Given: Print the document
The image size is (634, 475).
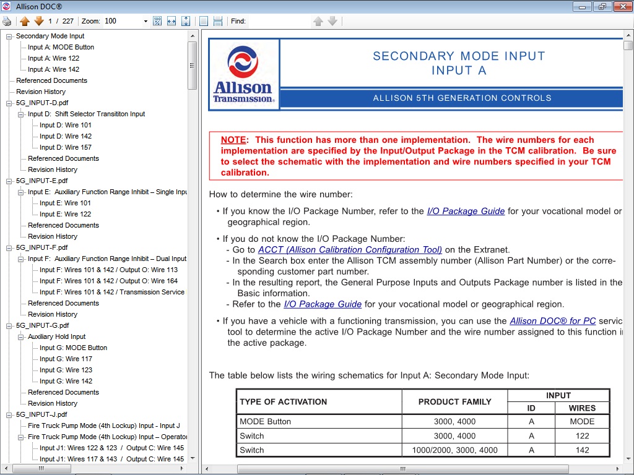Looking at the screenshot, I should [6, 20].
